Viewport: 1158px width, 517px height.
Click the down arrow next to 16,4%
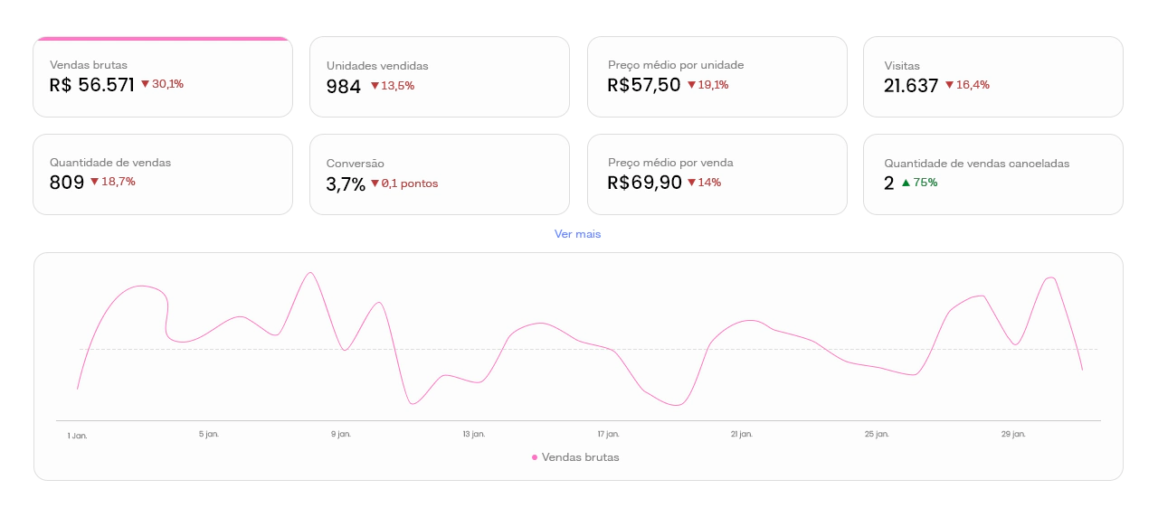(950, 85)
